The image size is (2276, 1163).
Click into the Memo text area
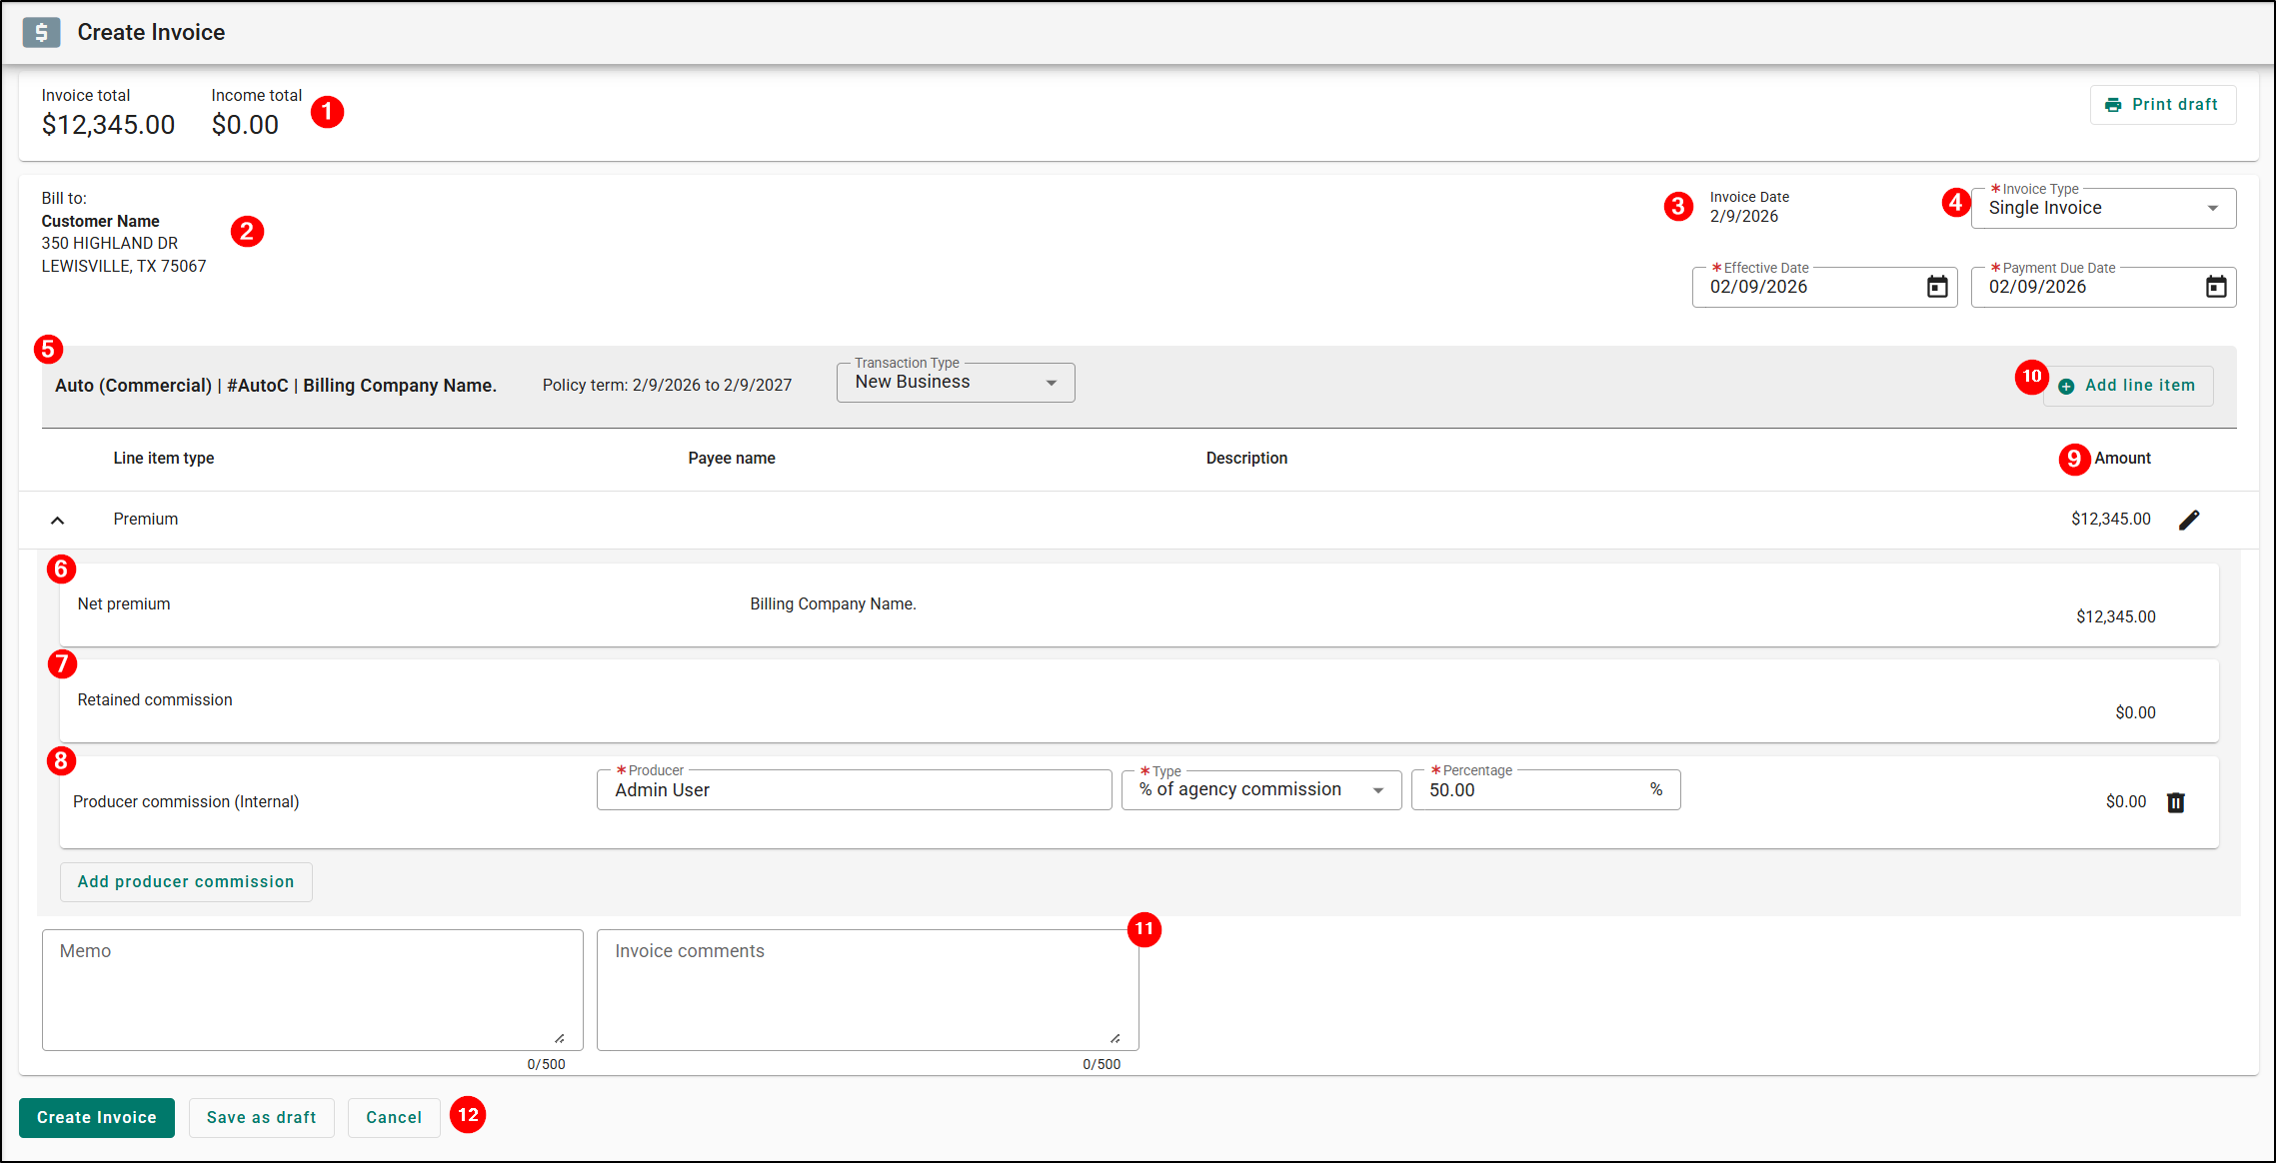click(312, 989)
